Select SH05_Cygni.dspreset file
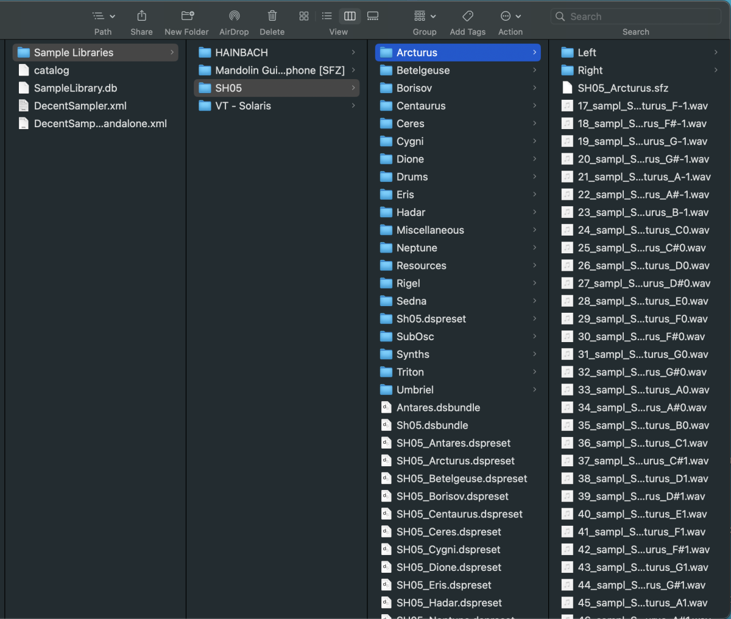The height and width of the screenshot is (619, 731). [458, 550]
